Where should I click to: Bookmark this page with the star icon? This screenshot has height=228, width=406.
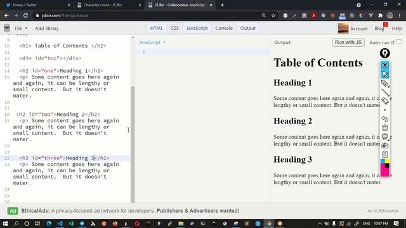[x=273, y=15]
